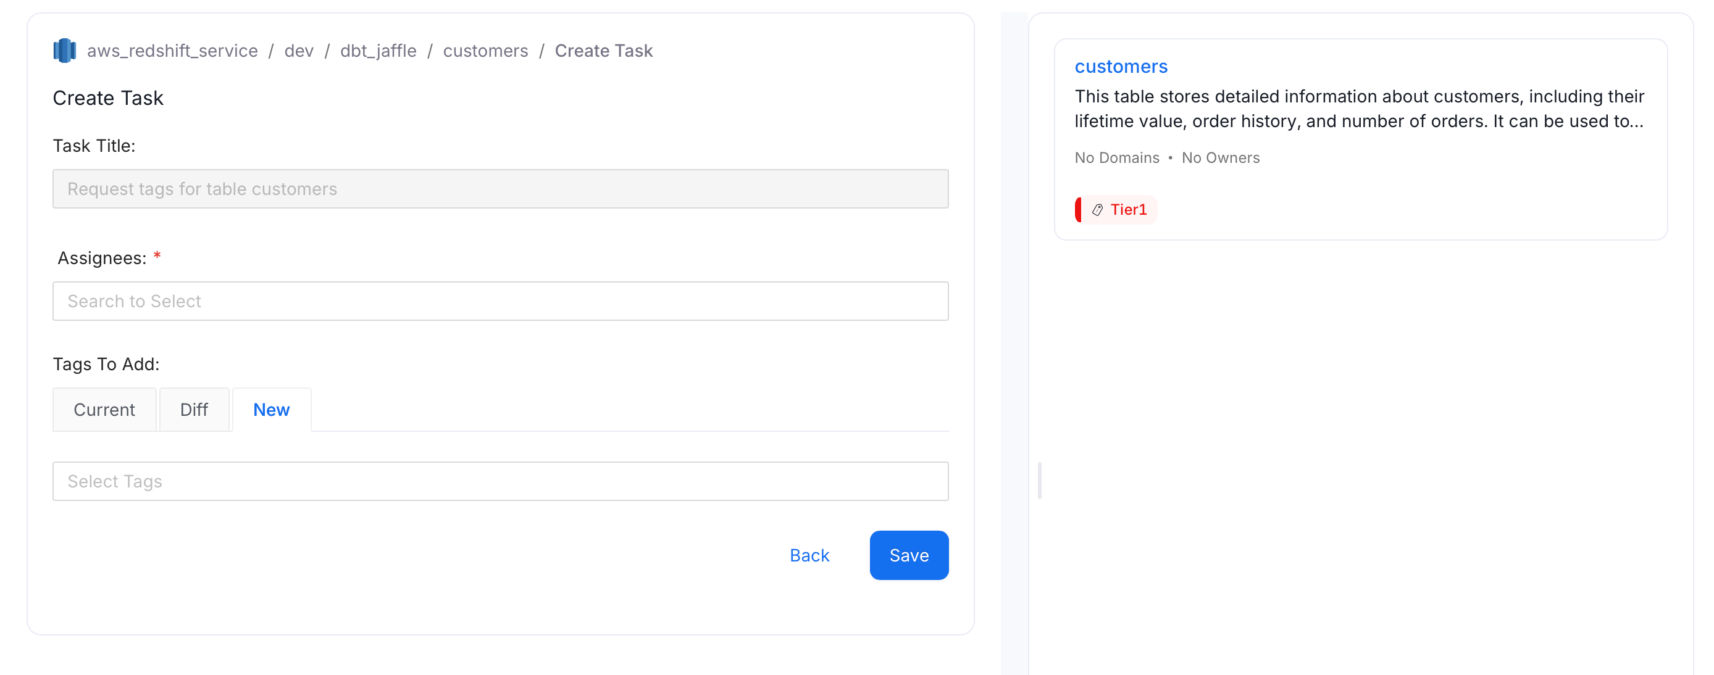Switch to the Current tags tab

pos(104,410)
